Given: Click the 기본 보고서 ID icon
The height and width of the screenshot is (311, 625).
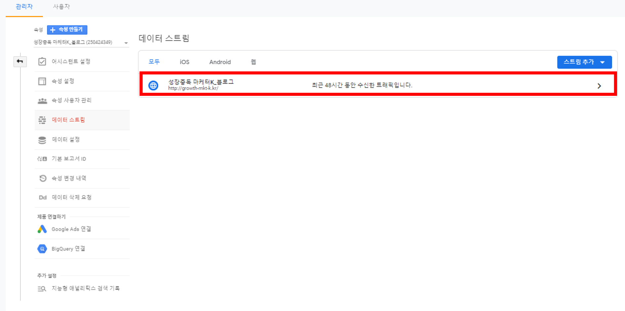Looking at the screenshot, I should [x=42, y=159].
